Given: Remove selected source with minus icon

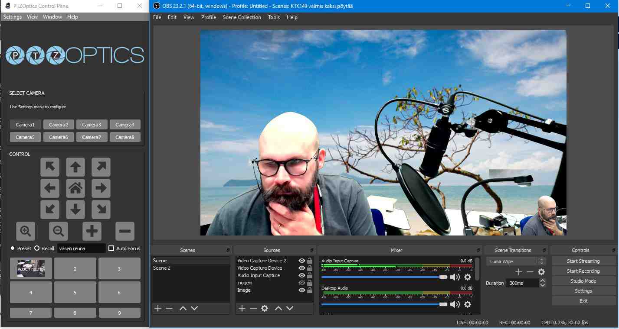Looking at the screenshot, I should pos(253,308).
